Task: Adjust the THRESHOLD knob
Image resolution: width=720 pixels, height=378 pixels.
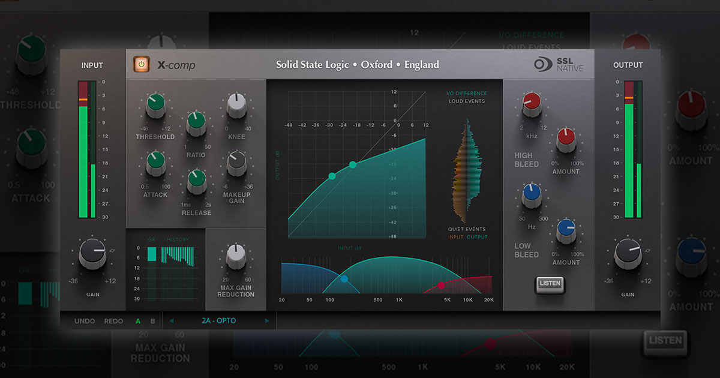Action: 155,103
